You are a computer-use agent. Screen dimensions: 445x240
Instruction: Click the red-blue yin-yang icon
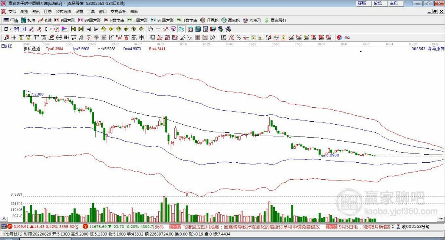tap(339, 37)
